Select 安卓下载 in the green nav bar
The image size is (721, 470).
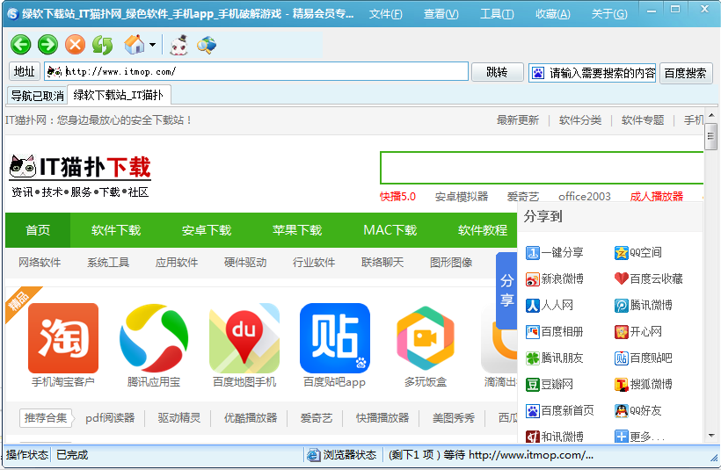[x=207, y=230]
